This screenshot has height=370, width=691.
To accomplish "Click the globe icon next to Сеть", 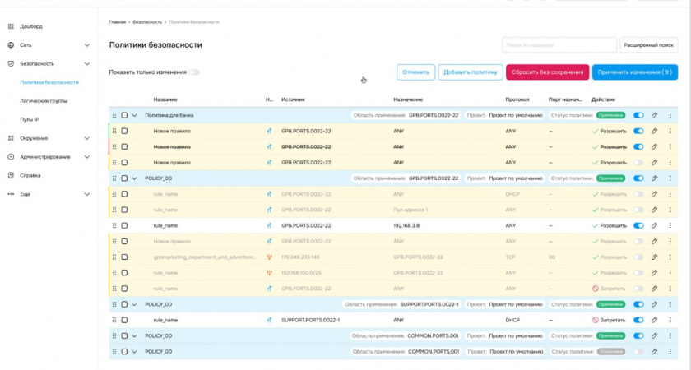I will 11,45.
